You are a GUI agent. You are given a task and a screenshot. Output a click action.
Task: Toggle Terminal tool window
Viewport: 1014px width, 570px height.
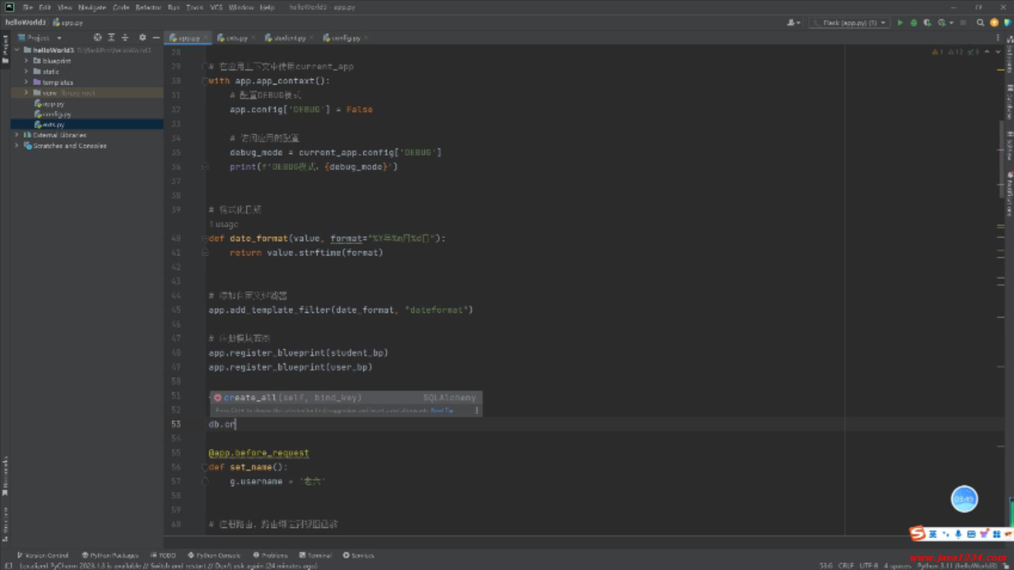tap(315, 555)
